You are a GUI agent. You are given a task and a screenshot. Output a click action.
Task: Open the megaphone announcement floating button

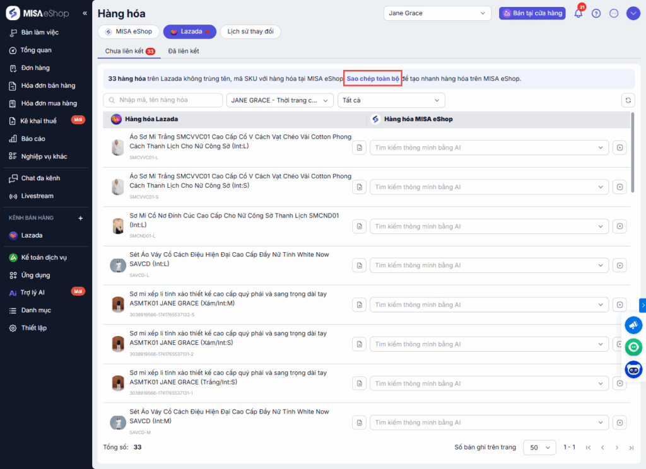[633, 325]
